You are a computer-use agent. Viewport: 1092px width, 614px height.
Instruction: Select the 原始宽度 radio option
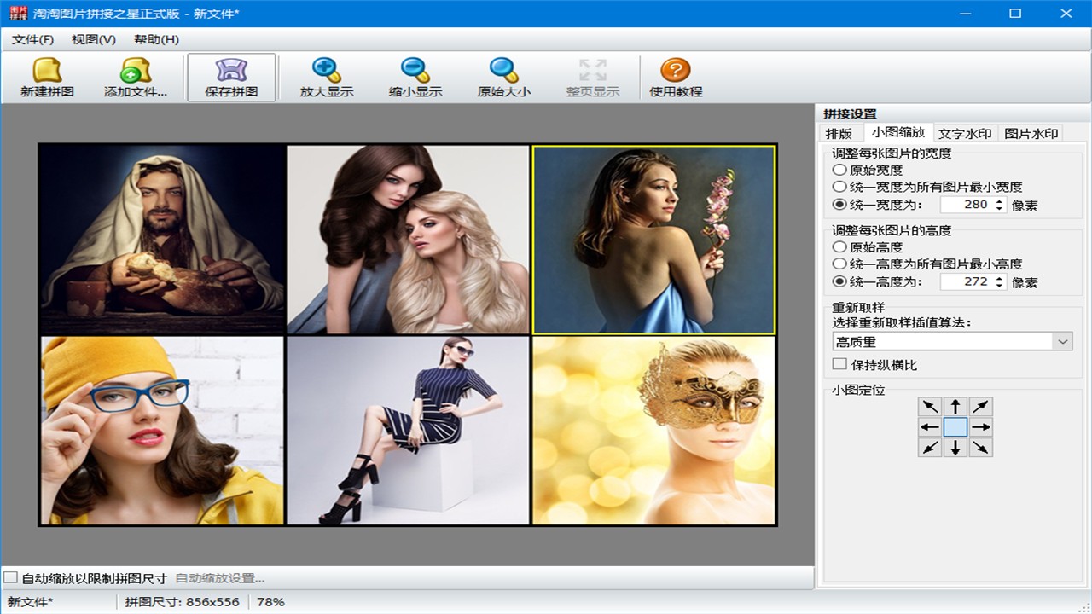(x=840, y=170)
